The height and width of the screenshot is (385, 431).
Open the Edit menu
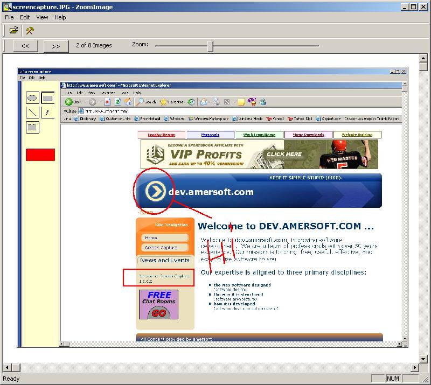(x=25, y=17)
